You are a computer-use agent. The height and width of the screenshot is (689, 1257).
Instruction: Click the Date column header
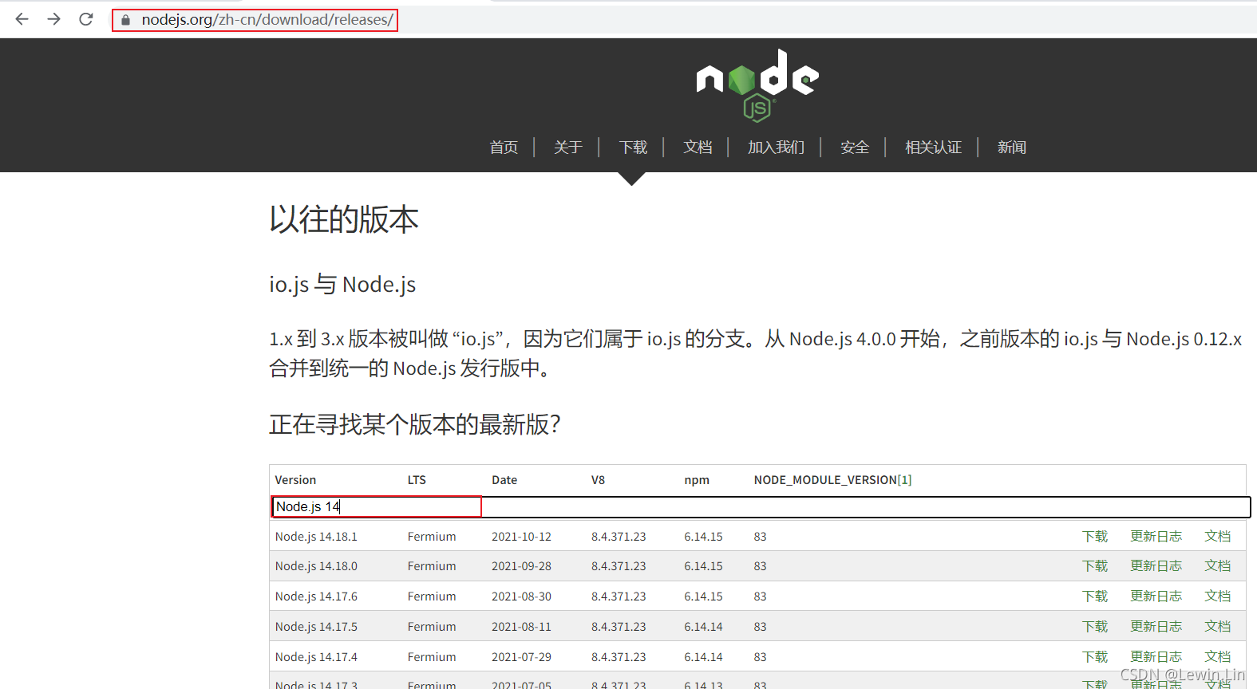[x=504, y=480]
